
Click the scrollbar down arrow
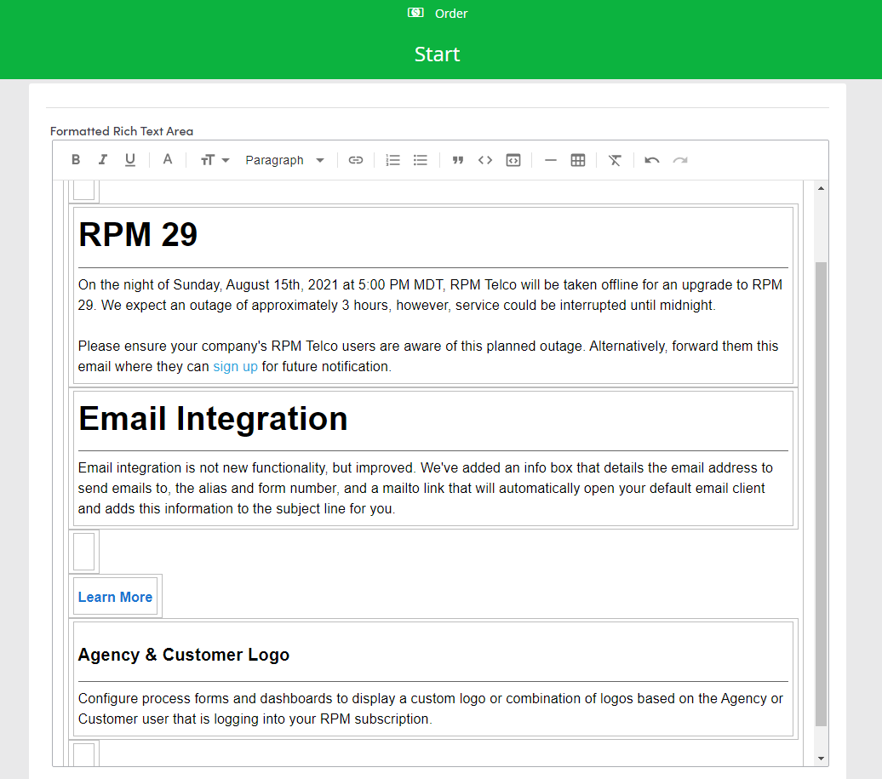point(822,759)
